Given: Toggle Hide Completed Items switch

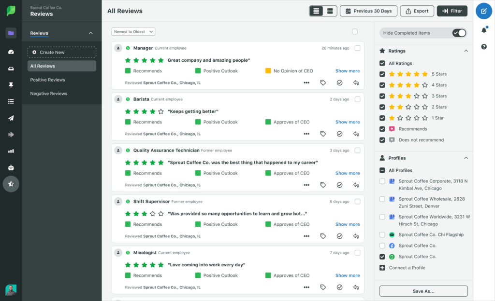Looking at the screenshot, I should pos(459,33).
